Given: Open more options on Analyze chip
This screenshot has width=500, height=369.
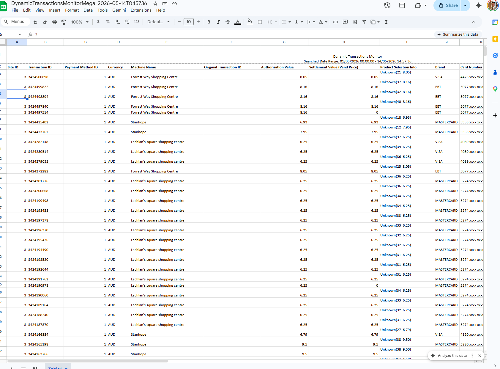Looking at the screenshot, I should [472, 356].
